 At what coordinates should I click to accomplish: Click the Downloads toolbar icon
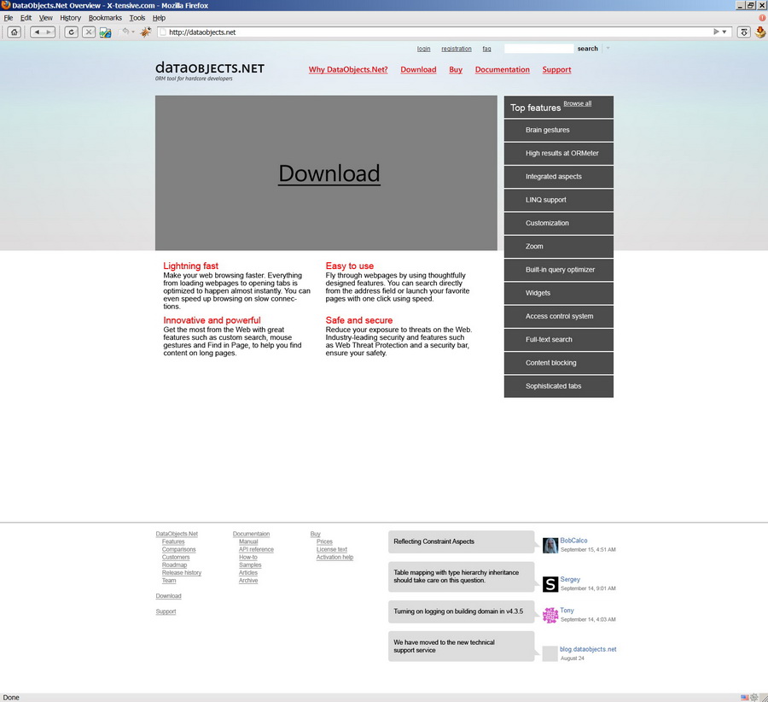click(744, 32)
